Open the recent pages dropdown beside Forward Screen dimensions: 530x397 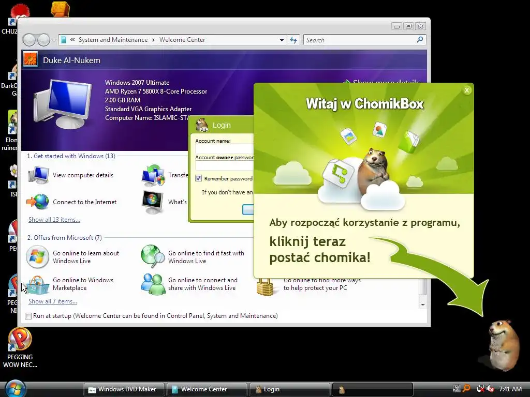click(x=54, y=40)
